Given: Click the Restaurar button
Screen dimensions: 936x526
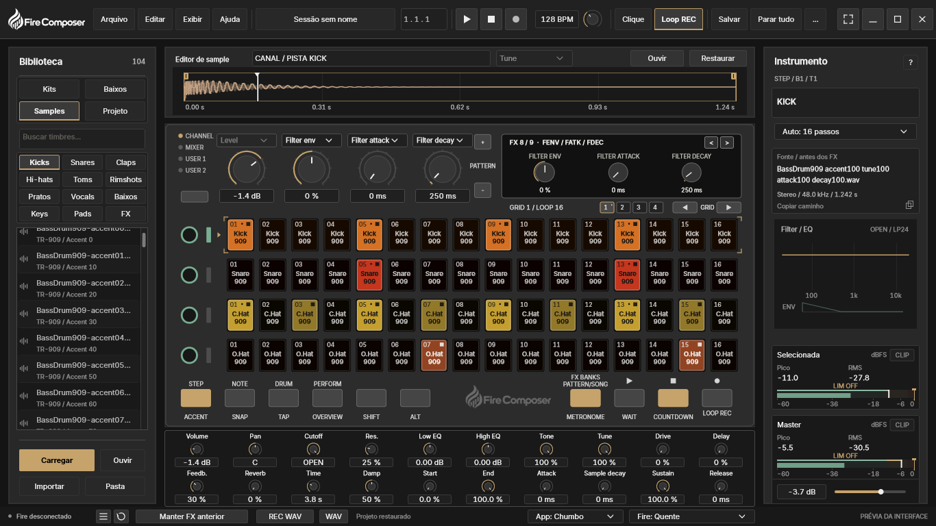Looking at the screenshot, I should click(718, 58).
